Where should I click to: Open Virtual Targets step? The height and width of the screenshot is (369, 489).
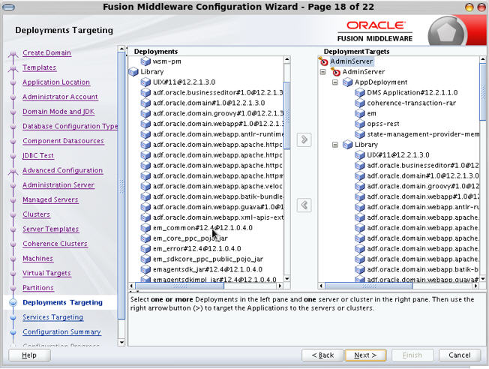[x=46, y=272]
